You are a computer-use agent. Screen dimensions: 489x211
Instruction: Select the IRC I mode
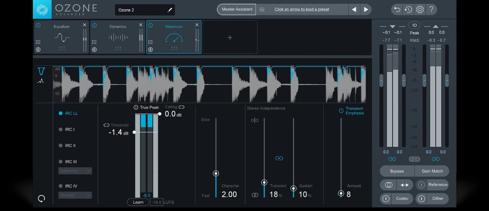click(x=66, y=130)
